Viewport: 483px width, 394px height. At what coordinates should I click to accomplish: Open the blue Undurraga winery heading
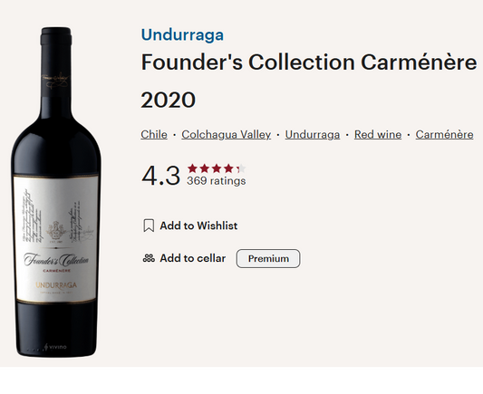[x=182, y=34]
